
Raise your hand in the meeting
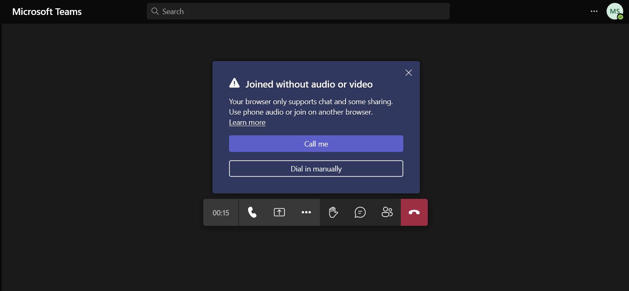tap(333, 212)
